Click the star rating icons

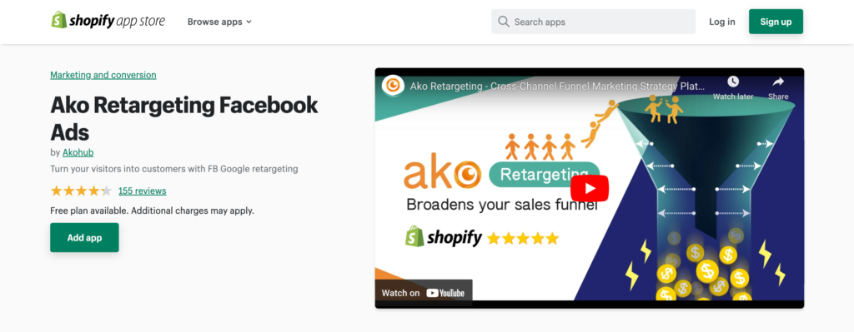point(81,191)
